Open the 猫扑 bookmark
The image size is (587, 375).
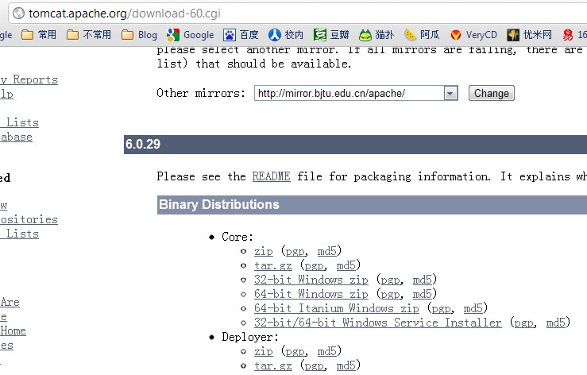point(377,35)
